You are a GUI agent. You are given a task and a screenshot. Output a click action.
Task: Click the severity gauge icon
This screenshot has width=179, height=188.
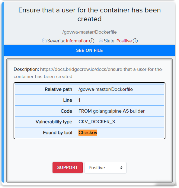[x=44, y=41]
